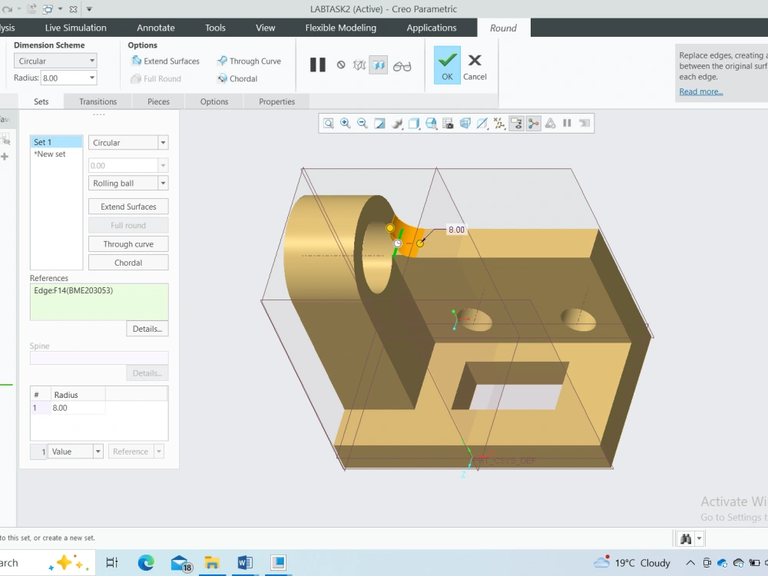Image resolution: width=768 pixels, height=576 pixels.
Task: Toggle the feature preview glasses icon
Action: (402, 65)
